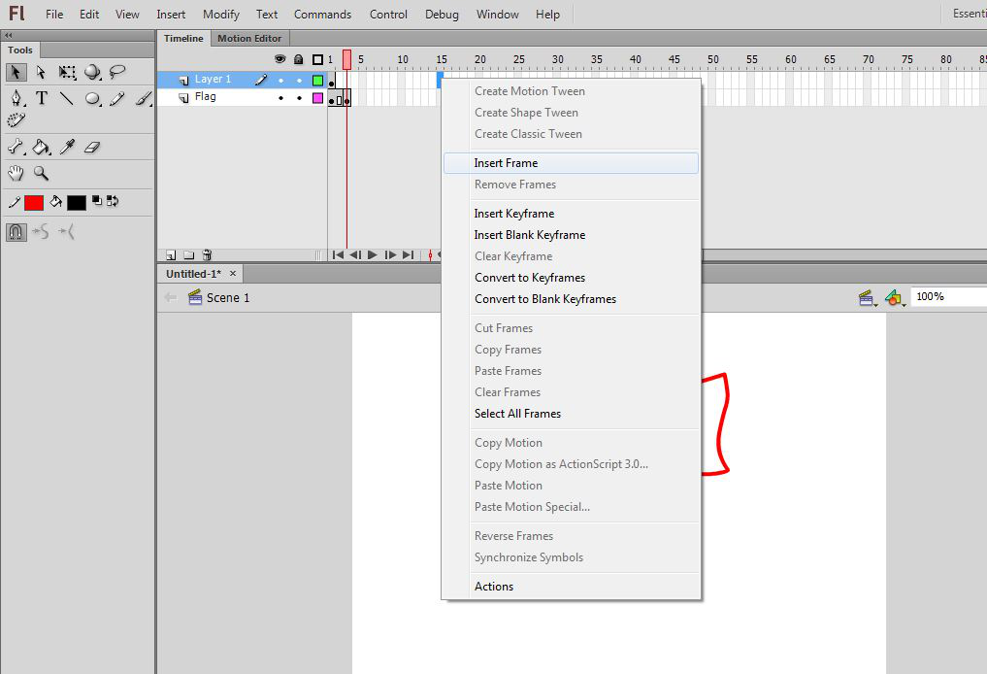The height and width of the screenshot is (674, 987).
Task: Click the Swap Colors icon
Action: 113,201
